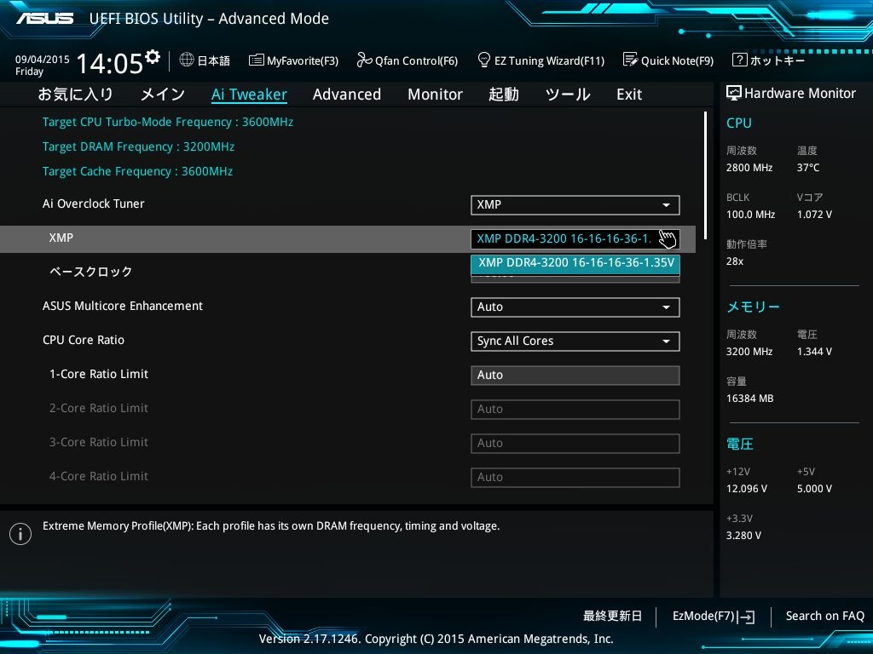Click the 37°C temperature value

[808, 168]
